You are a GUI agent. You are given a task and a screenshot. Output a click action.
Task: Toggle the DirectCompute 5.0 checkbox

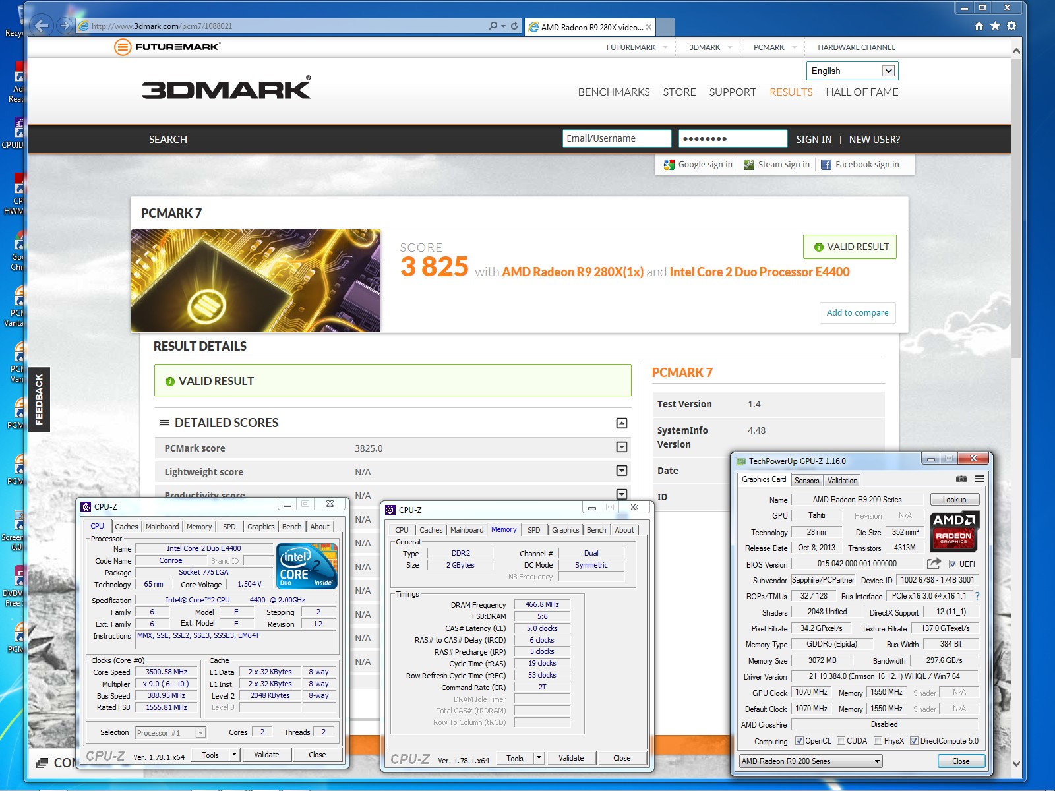(914, 741)
